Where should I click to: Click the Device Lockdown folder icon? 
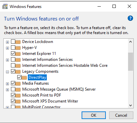(18, 42)
